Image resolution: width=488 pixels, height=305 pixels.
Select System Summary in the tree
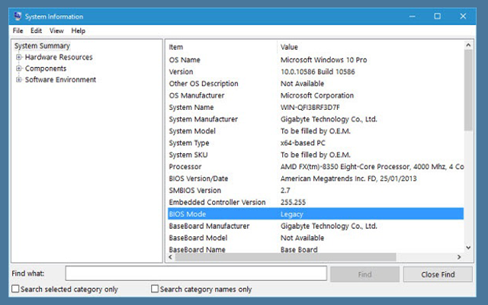point(42,46)
